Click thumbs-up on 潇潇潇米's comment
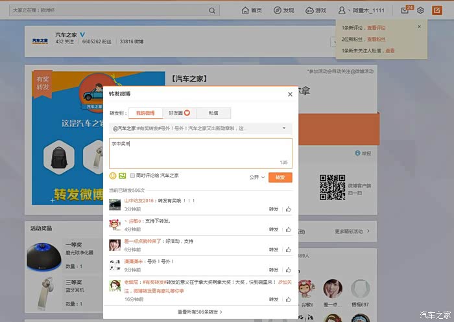This screenshot has width=454, height=322. [289, 269]
